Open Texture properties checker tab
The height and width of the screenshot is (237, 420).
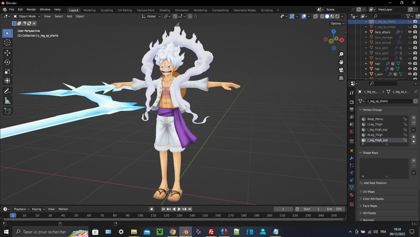pyautogui.click(x=352, y=204)
